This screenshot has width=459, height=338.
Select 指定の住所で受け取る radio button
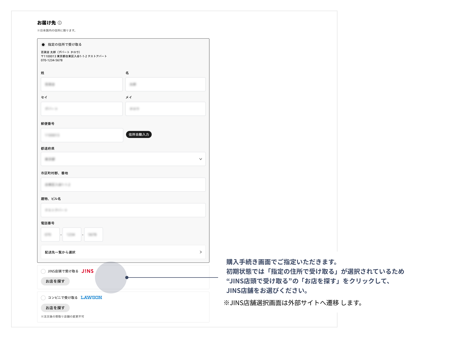[43, 45]
